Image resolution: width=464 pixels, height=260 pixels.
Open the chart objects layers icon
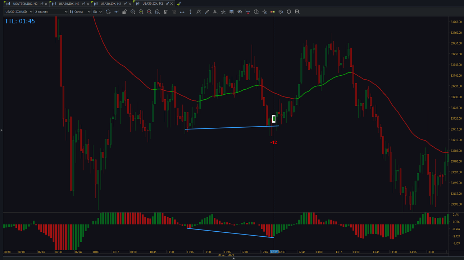[x=231, y=12]
